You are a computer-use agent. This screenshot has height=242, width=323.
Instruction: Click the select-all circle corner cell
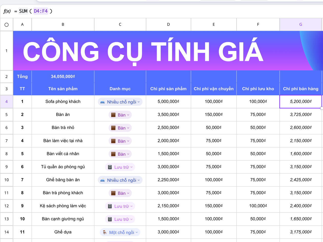pyautogui.click(x=6, y=25)
